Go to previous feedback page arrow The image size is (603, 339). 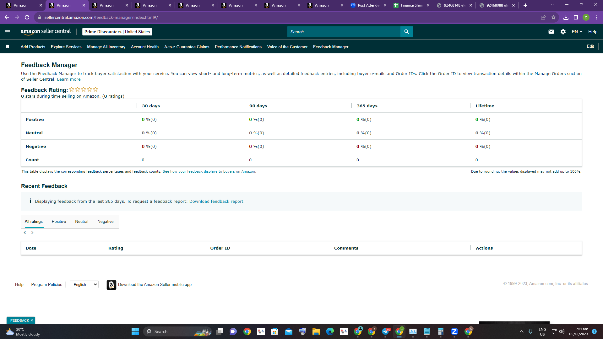pyautogui.click(x=25, y=233)
